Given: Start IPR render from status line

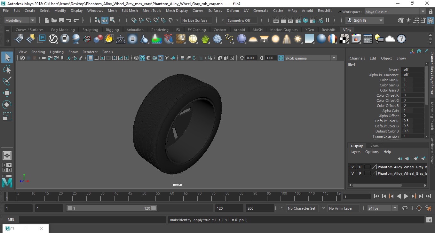Looking at the screenshot, I should (x=291, y=20).
